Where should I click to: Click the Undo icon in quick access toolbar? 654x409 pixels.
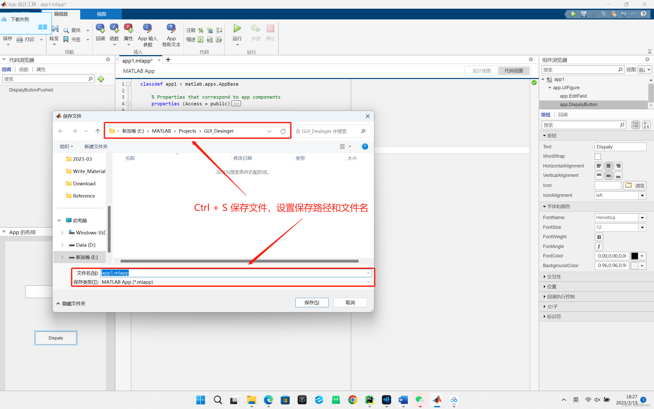point(624,14)
